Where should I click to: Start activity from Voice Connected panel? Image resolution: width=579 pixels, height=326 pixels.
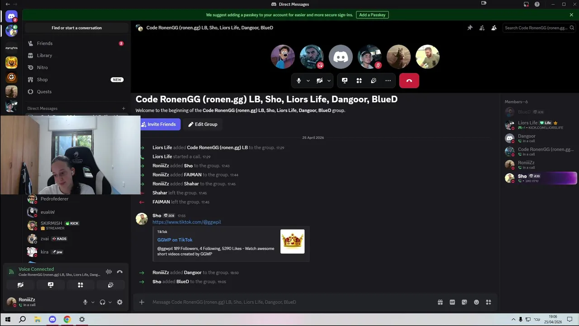(x=81, y=285)
